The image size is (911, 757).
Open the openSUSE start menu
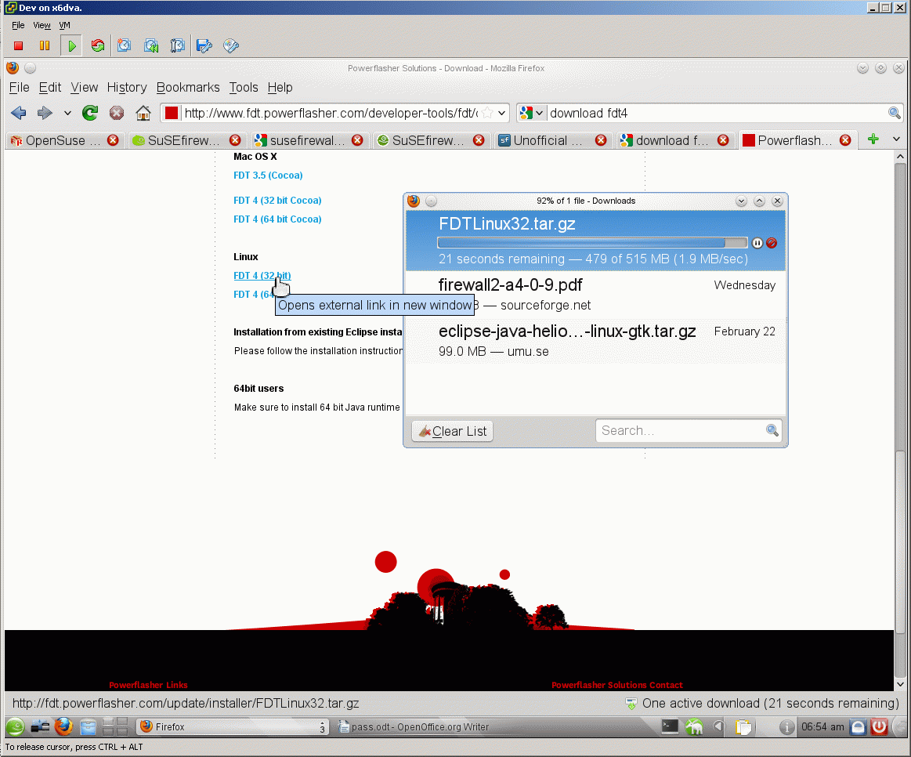pyautogui.click(x=15, y=726)
